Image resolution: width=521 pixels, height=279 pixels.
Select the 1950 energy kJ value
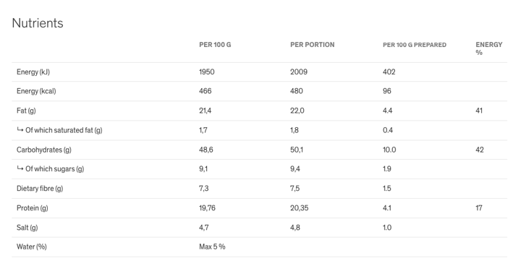(x=207, y=72)
